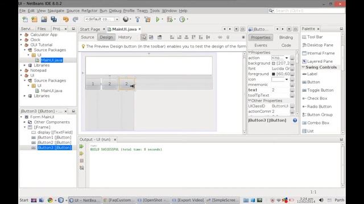Click the Profile Project toolbar icon

(x=182, y=19)
